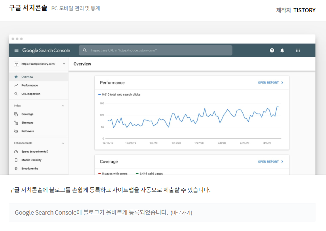Click the 9,610 total web search clicks legend
Screen dimensions: 326x231
click(x=119, y=95)
